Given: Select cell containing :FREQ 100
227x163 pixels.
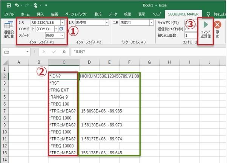Looking at the screenshot, I should coord(63,104).
